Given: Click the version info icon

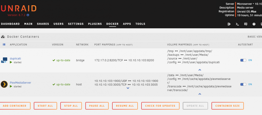Looking at the screenshot, I should 28,15.
